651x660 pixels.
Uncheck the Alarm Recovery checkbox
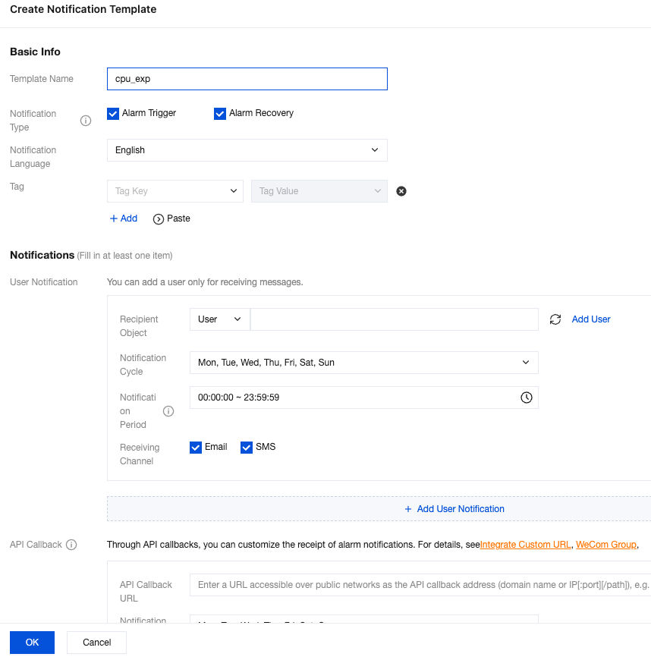(220, 114)
